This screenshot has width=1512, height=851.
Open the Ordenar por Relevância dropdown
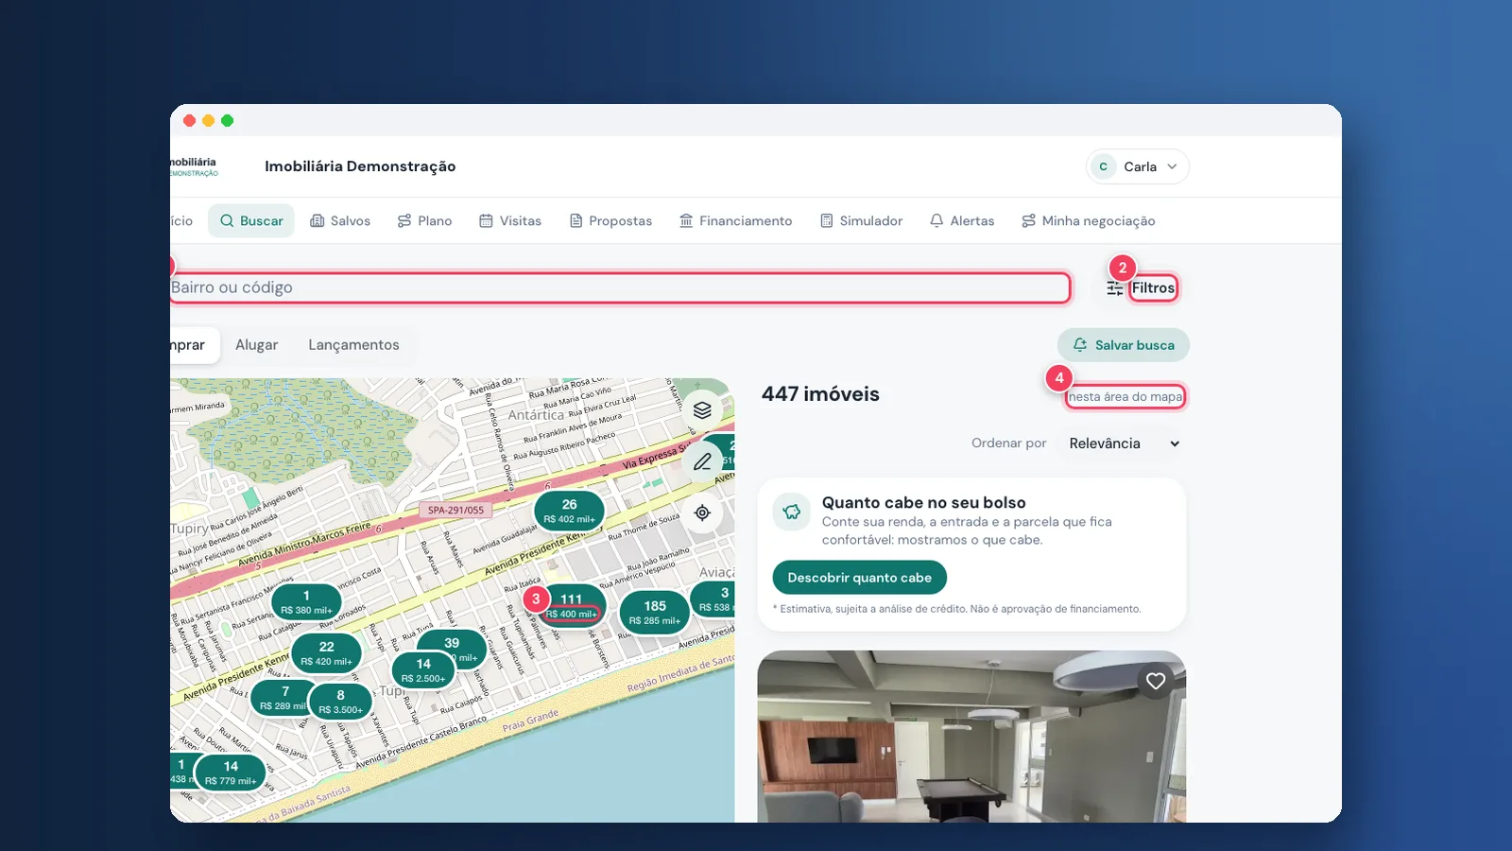point(1124,443)
